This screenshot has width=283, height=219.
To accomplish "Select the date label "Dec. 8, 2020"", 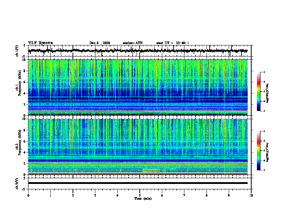I will (100, 43).
